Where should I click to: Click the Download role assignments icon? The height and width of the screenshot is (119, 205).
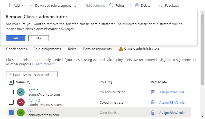[31, 5]
